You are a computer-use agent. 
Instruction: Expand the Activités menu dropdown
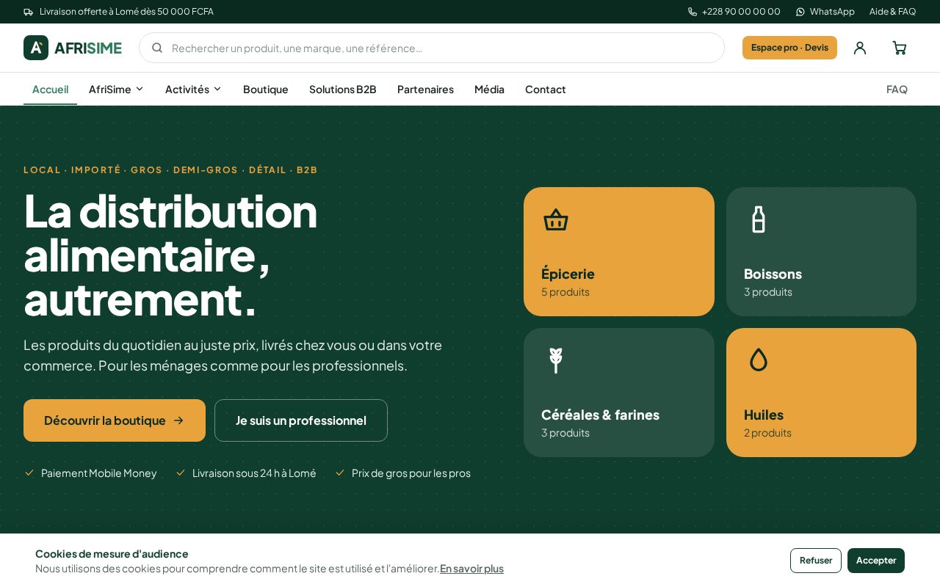[x=193, y=89]
